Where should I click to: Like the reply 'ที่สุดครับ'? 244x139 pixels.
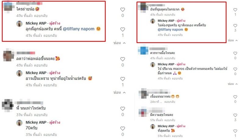tap(235, 131)
